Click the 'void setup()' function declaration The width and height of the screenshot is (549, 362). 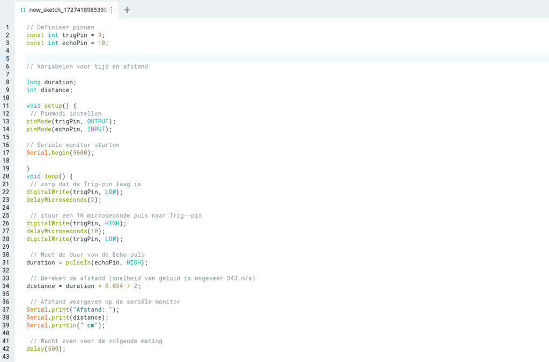pyautogui.click(x=51, y=106)
